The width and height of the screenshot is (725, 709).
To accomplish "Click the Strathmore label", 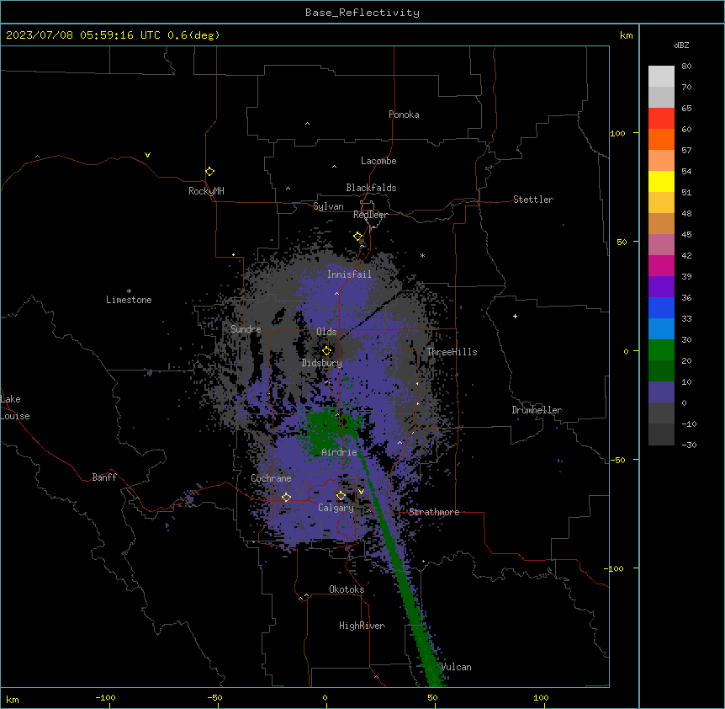I will 434,512.
